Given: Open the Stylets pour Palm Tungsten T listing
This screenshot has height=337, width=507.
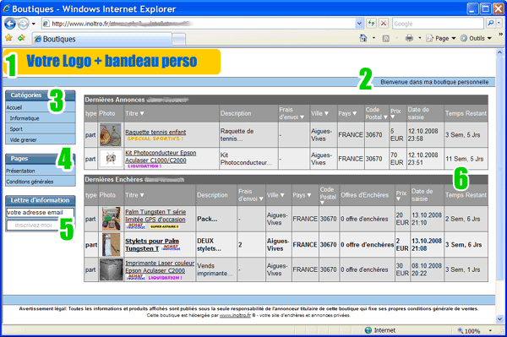Looking at the screenshot, I should tap(152, 245).
